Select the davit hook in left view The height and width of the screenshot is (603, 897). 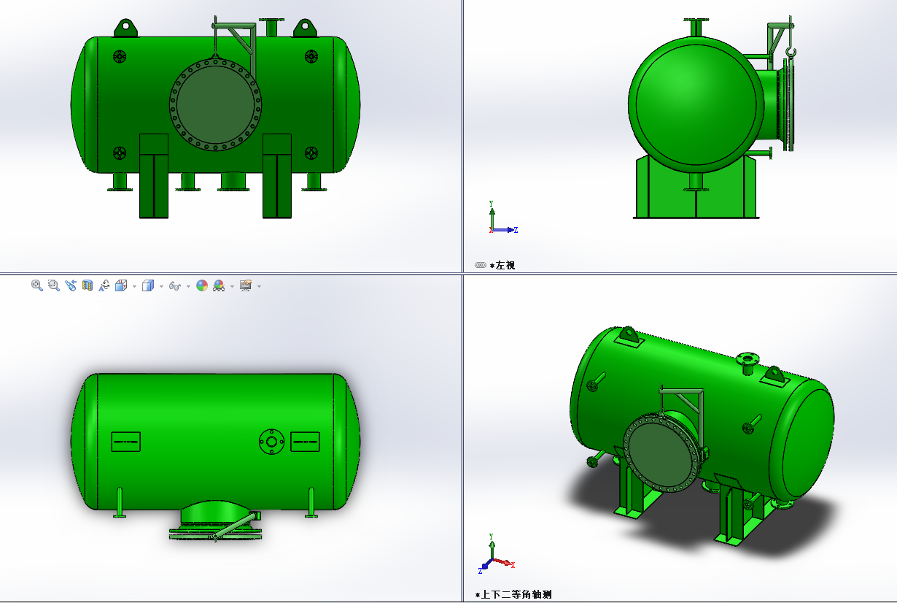point(791,51)
